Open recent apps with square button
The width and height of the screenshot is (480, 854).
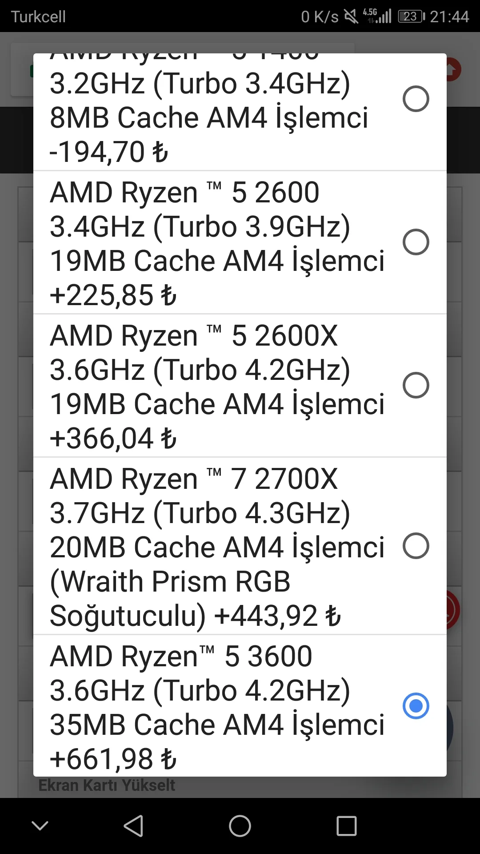click(347, 826)
